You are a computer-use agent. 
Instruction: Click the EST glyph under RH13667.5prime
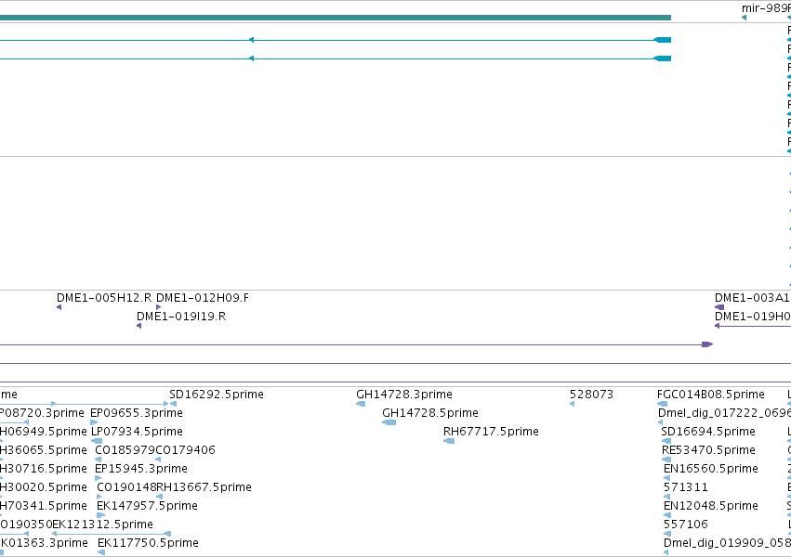160,497
